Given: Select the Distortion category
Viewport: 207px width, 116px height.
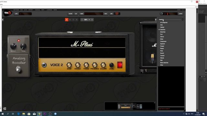Looking at the screenshot, I should point(163,32).
